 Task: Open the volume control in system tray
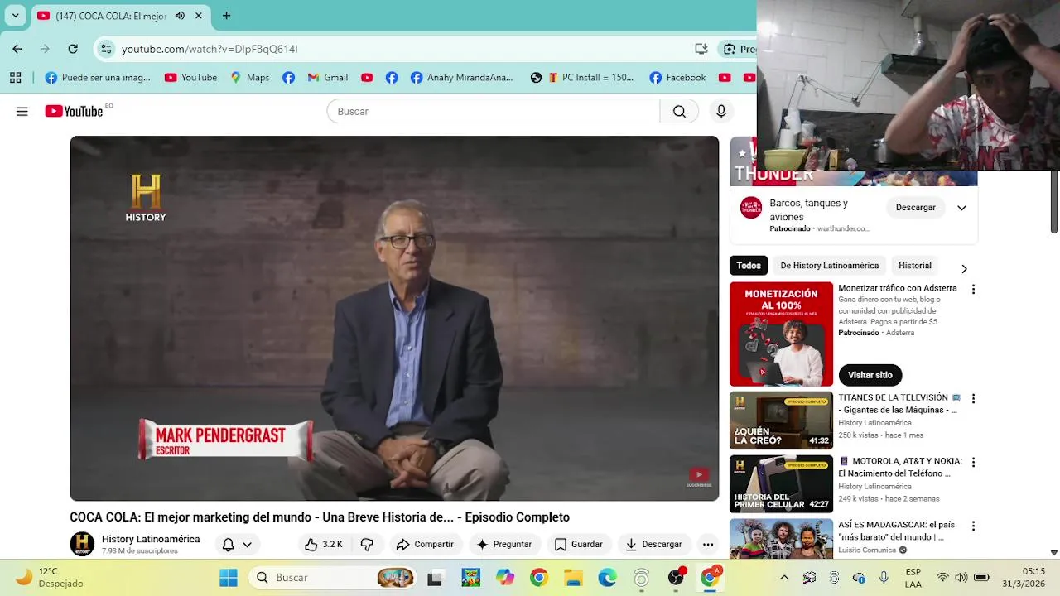(961, 577)
